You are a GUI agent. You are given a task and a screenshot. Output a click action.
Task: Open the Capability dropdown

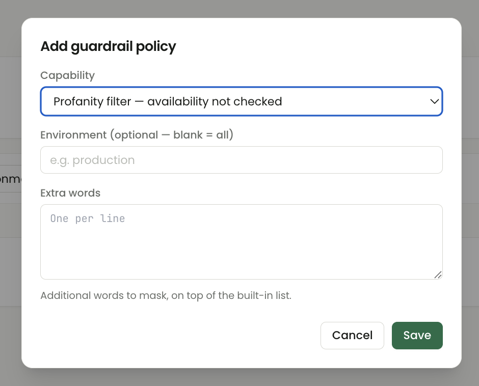(x=242, y=101)
